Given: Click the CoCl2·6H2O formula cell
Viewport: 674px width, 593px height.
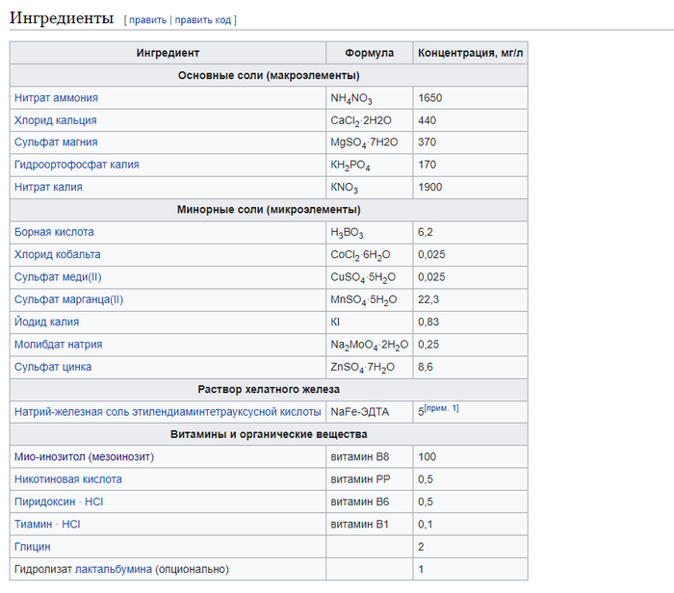Looking at the screenshot, I should click(369, 254).
